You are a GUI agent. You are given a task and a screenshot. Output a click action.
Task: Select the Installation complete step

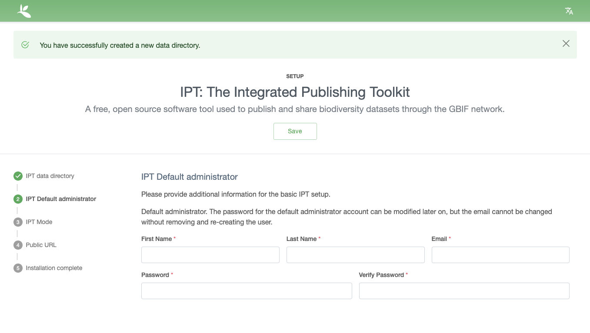pos(53,268)
